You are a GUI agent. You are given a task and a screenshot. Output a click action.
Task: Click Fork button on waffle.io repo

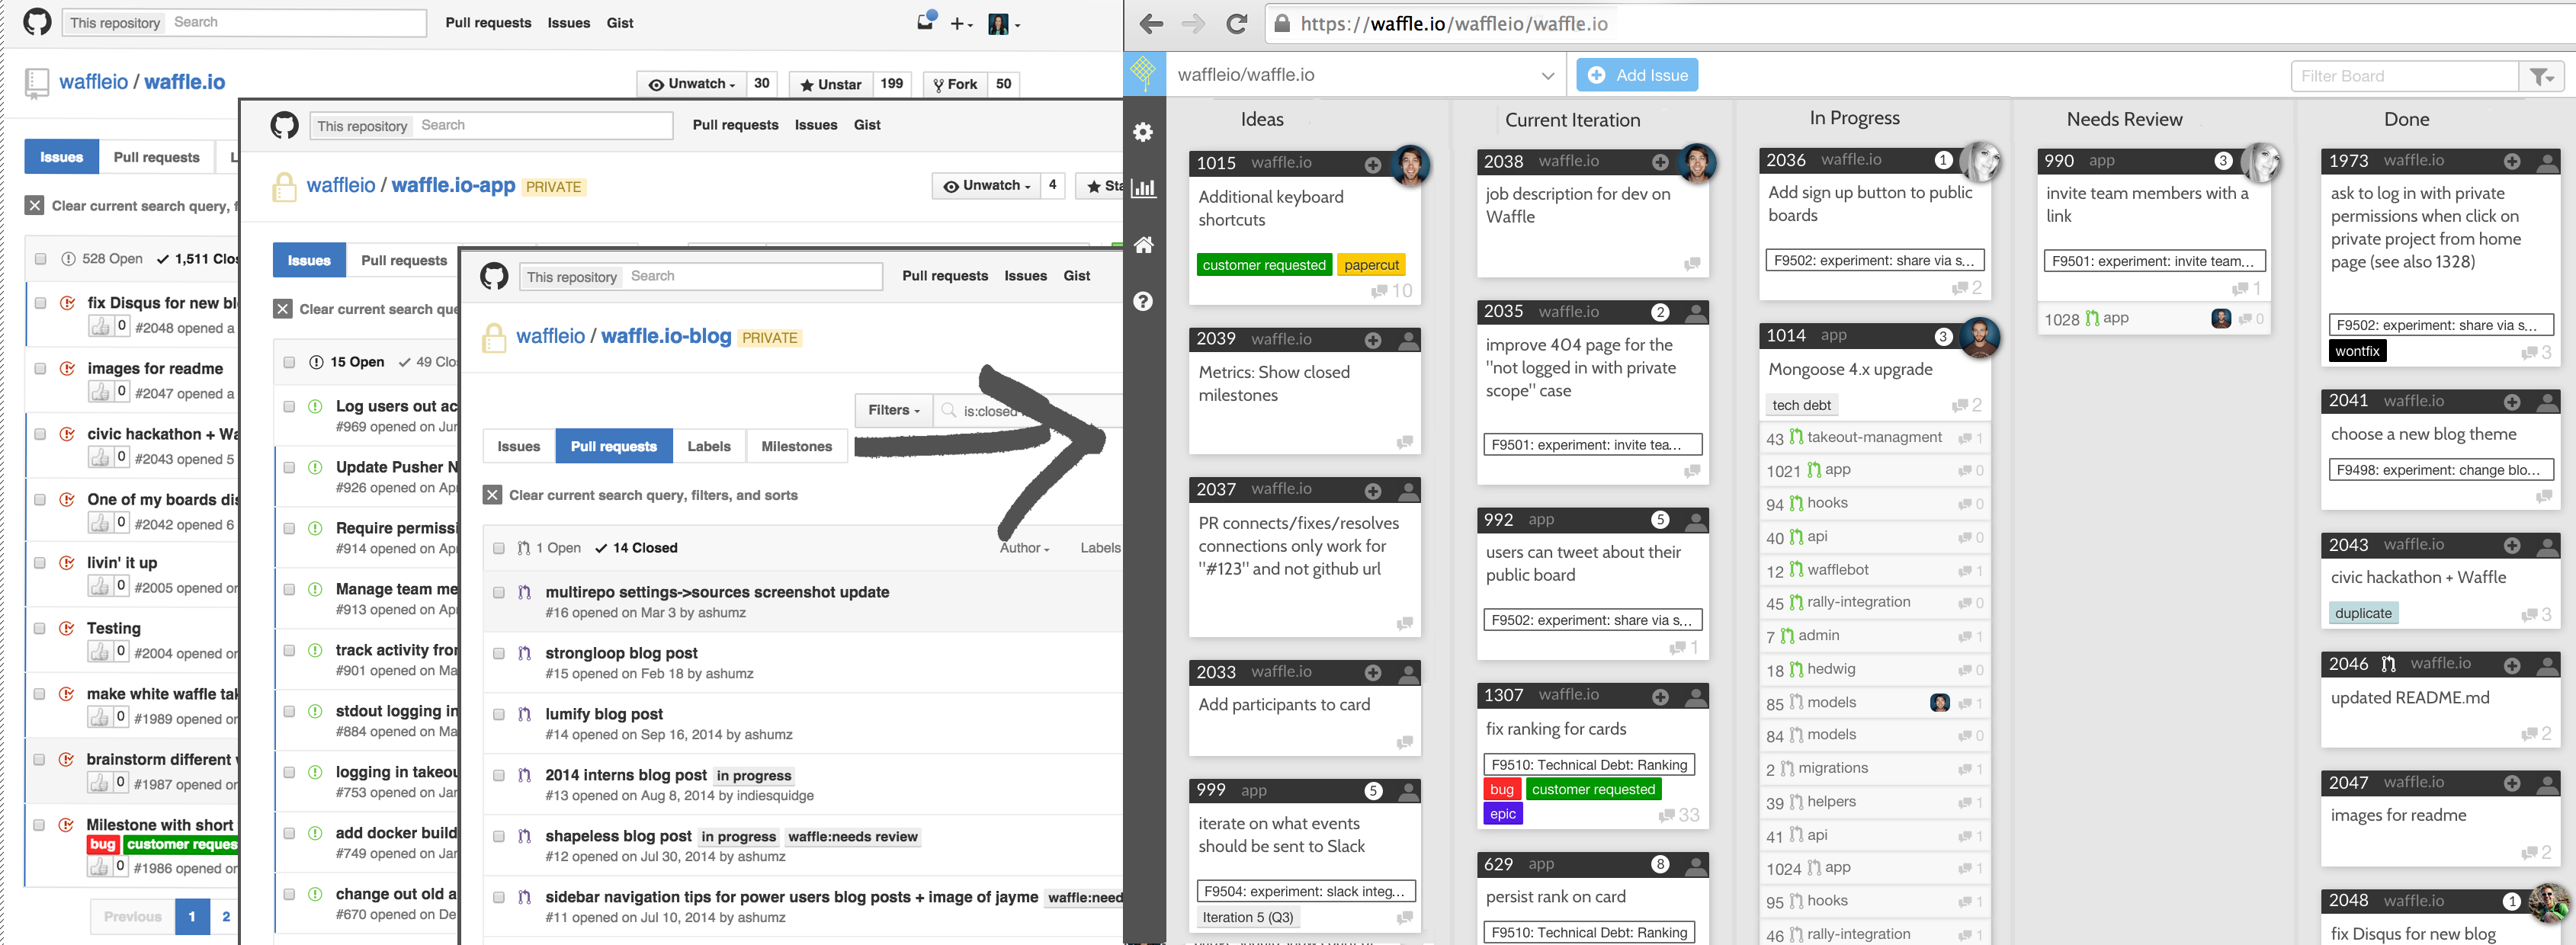pyautogui.click(x=956, y=84)
